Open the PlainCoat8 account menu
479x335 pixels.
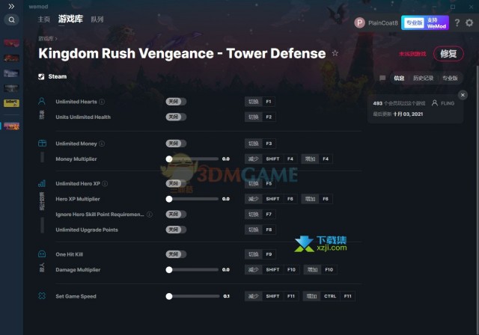click(x=376, y=22)
